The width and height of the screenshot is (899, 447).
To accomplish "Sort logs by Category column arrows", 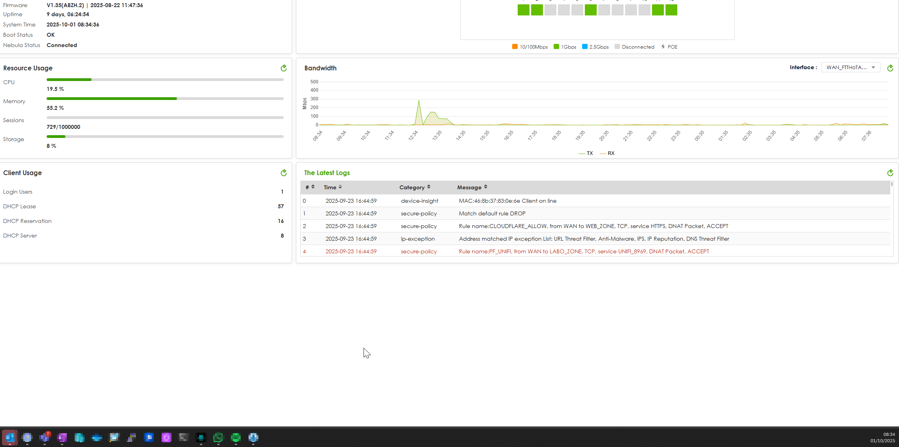I will 428,187.
